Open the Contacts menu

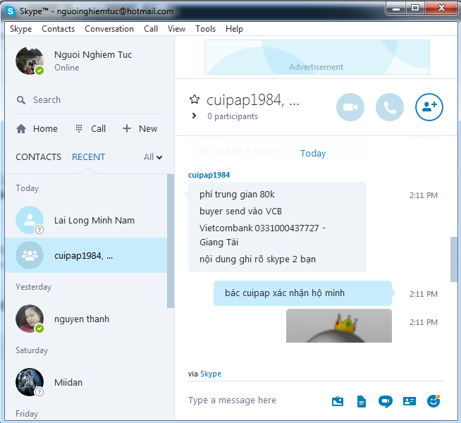click(x=59, y=29)
